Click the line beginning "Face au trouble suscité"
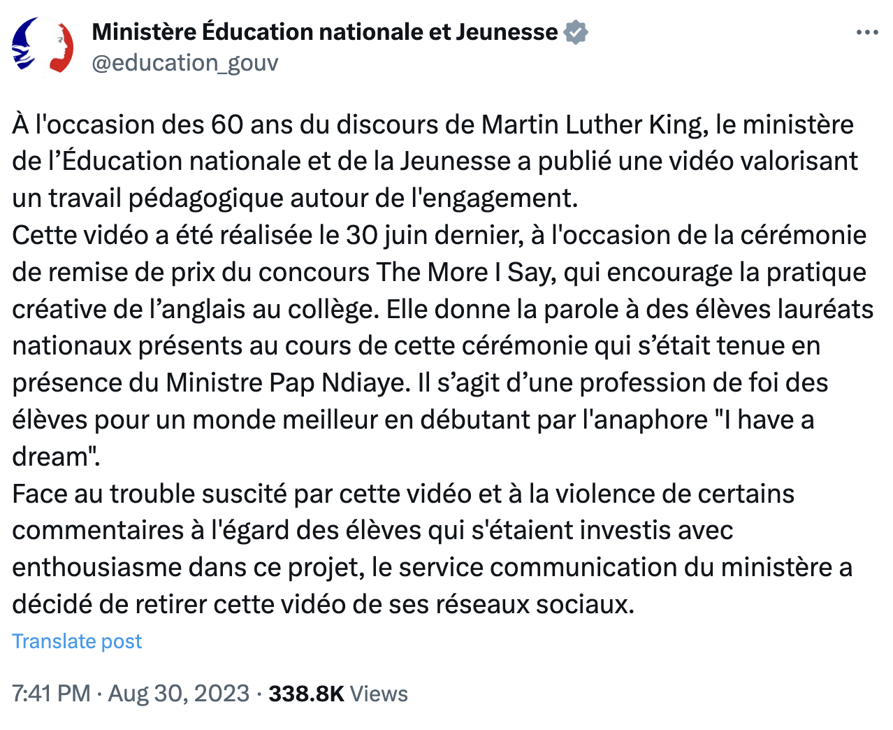893x730 pixels. tap(403, 494)
